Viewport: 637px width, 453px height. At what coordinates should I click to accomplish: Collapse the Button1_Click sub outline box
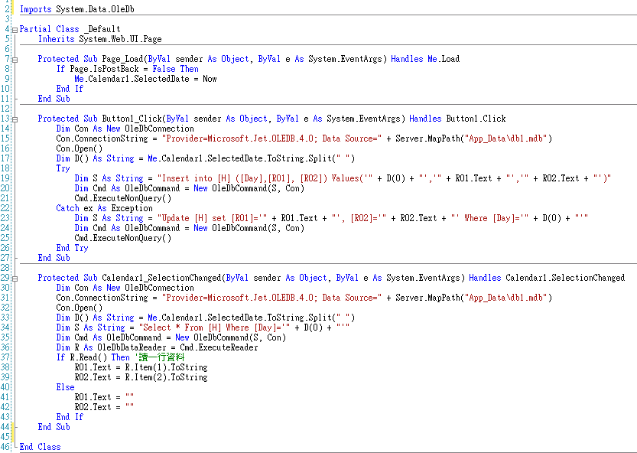(15, 120)
